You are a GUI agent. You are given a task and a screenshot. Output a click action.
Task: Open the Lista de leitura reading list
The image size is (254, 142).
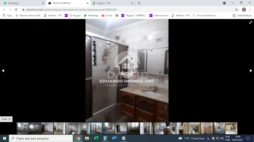click(242, 15)
